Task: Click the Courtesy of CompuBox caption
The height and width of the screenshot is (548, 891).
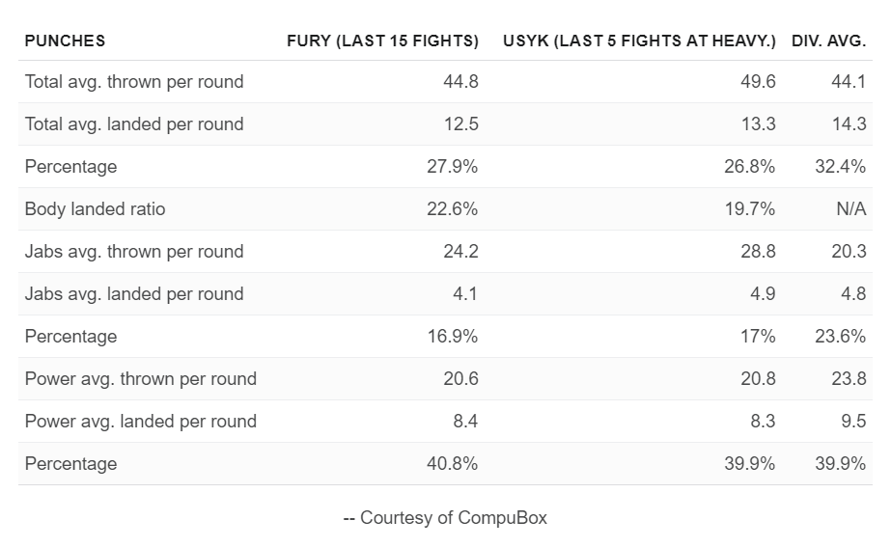Action: click(445, 518)
